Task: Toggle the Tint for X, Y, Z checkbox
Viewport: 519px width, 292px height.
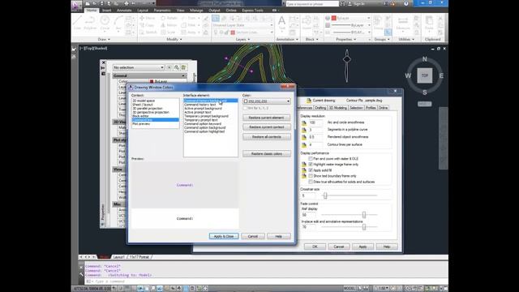Action: (245, 108)
